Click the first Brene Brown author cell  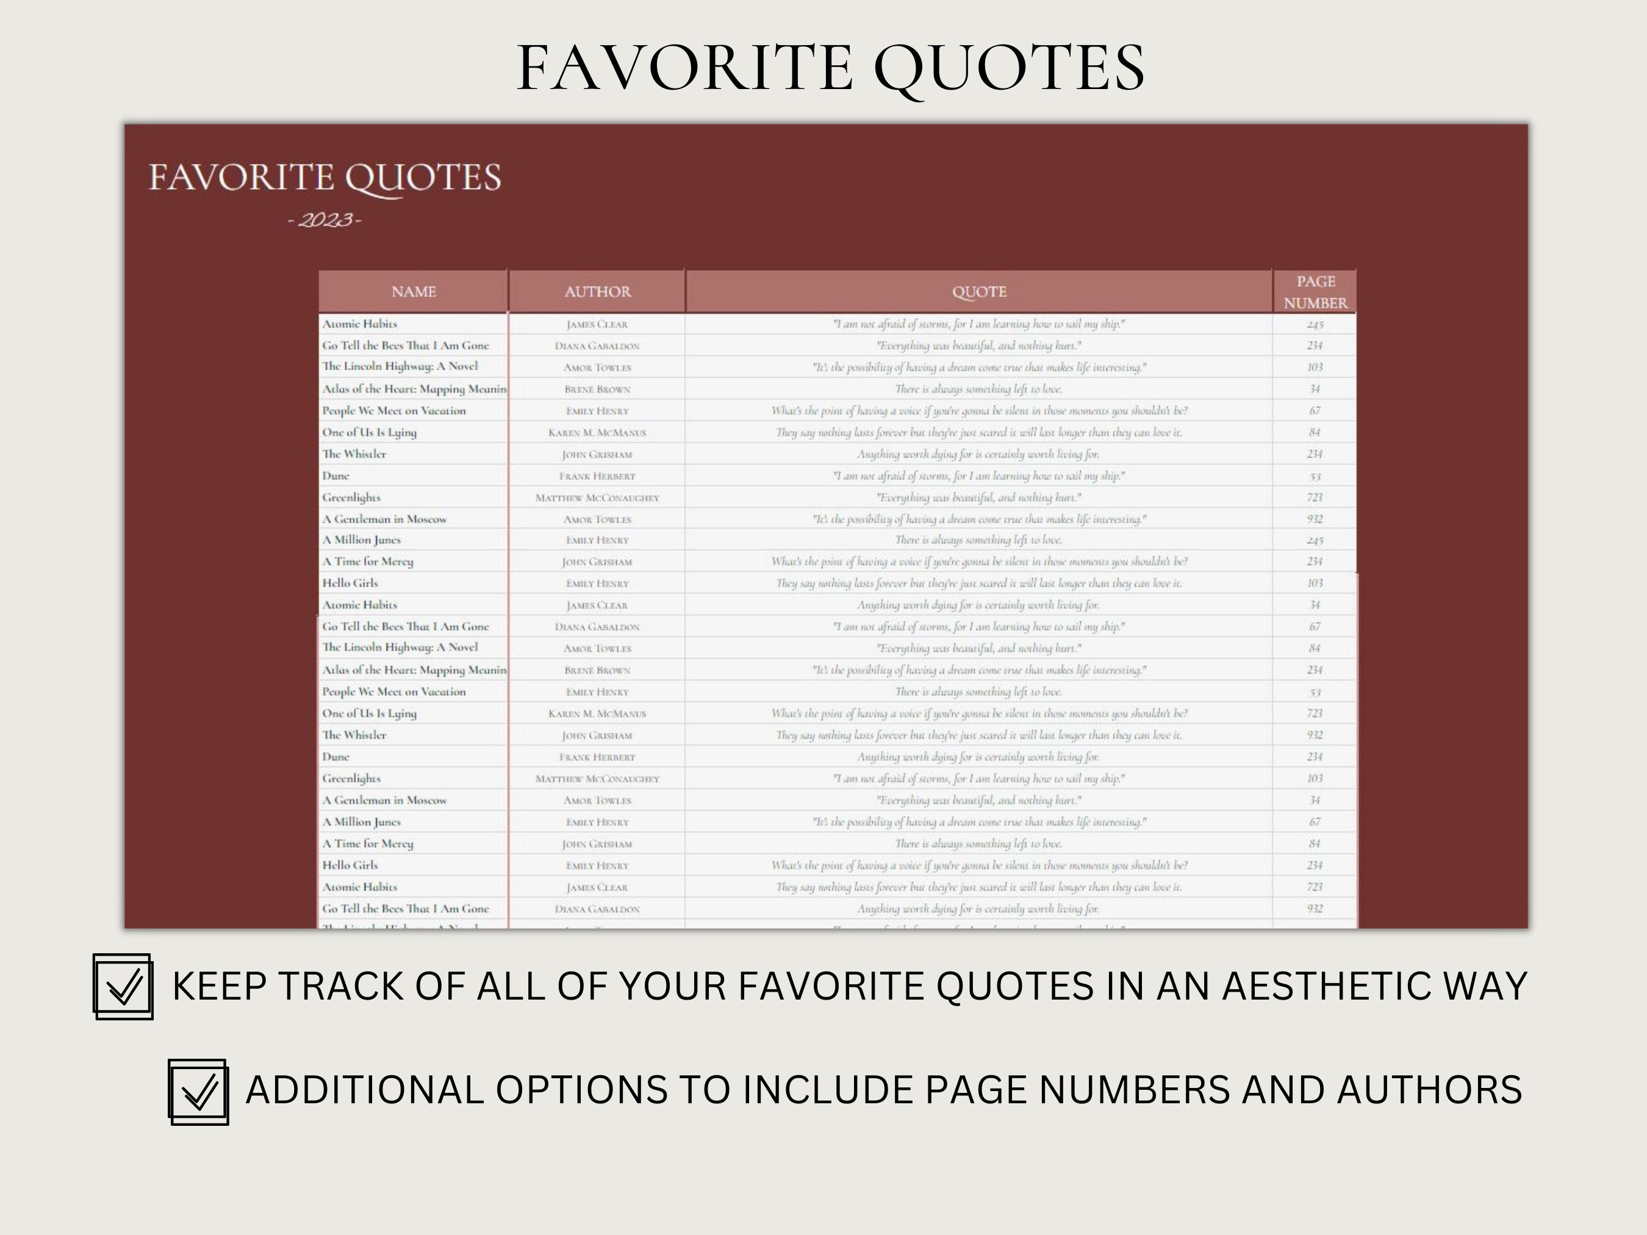(597, 388)
